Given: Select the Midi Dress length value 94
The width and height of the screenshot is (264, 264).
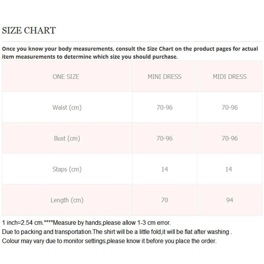Looking at the screenshot, I should coord(229,200).
